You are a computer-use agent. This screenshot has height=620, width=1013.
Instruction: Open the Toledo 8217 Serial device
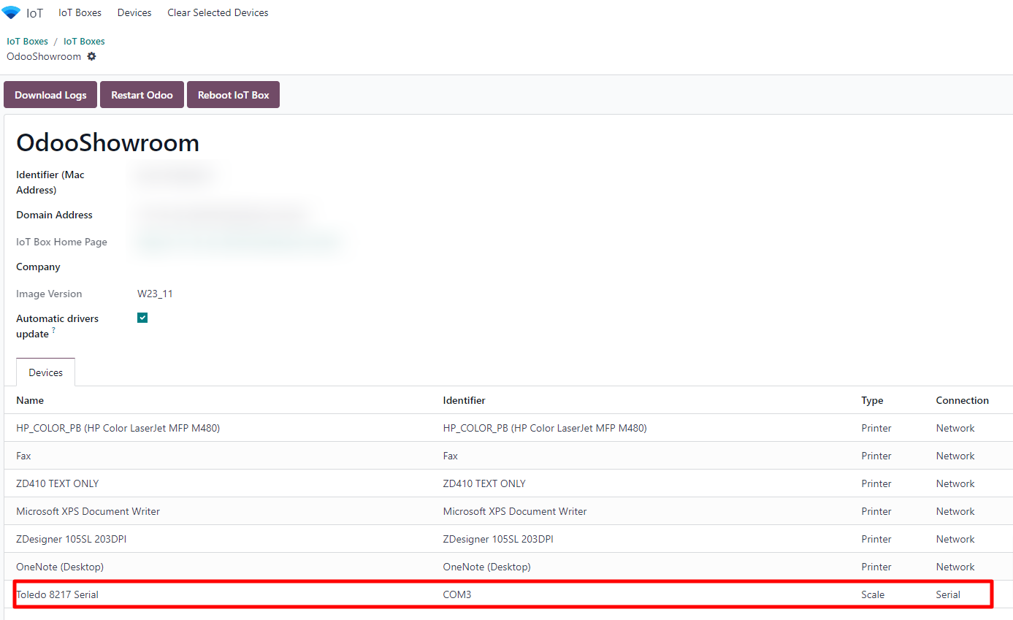[x=57, y=594]
